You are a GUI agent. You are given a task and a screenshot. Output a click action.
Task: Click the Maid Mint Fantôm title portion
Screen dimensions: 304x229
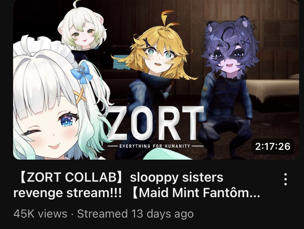[x=196, y=193]
